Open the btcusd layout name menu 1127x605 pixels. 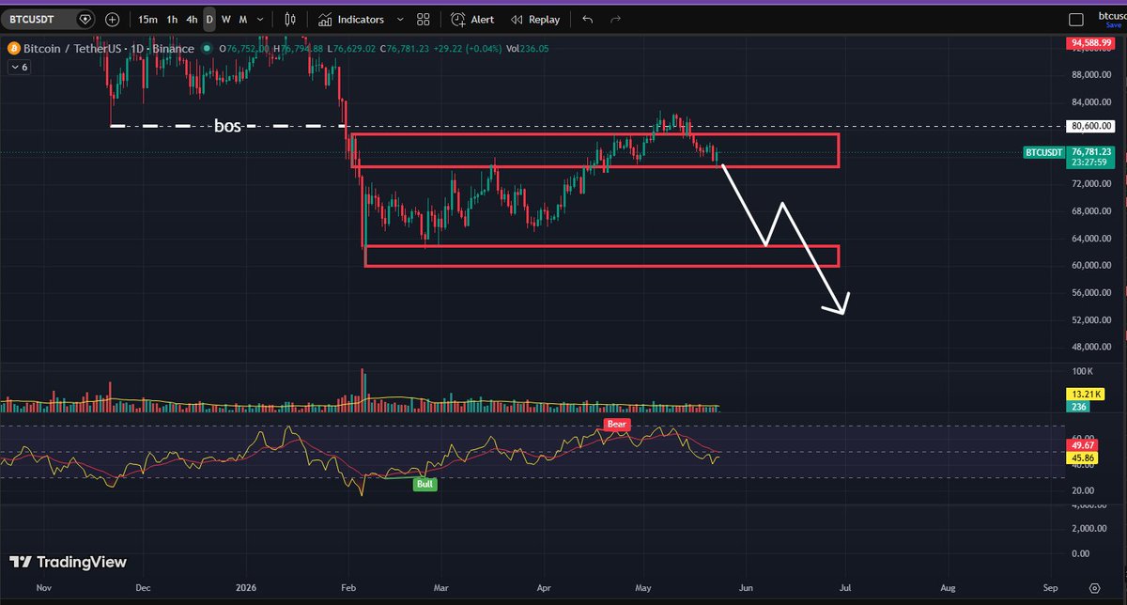(1113, 16)
